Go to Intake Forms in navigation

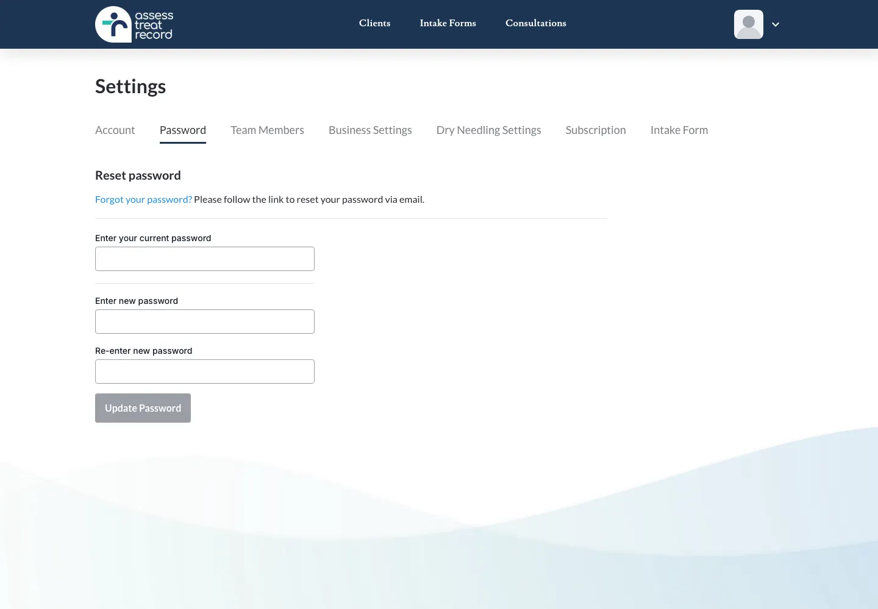[448, 23]
